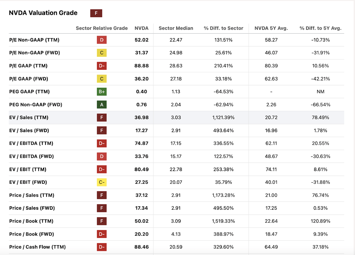Click the -66.54% 5Y average difference
The width and height of the screenshot is (355, 255).
(x=321, y=105)
